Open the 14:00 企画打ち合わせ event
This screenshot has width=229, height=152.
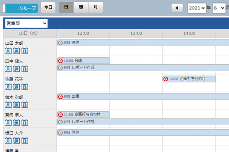pyautogui.click(x=189, y=79)
